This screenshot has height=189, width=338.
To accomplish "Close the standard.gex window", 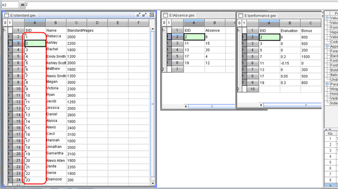I will click(152, 15).
